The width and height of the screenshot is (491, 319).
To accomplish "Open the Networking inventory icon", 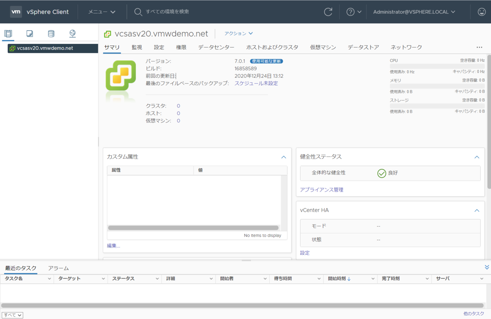I will pyautogui.click(x=72, y=34).
